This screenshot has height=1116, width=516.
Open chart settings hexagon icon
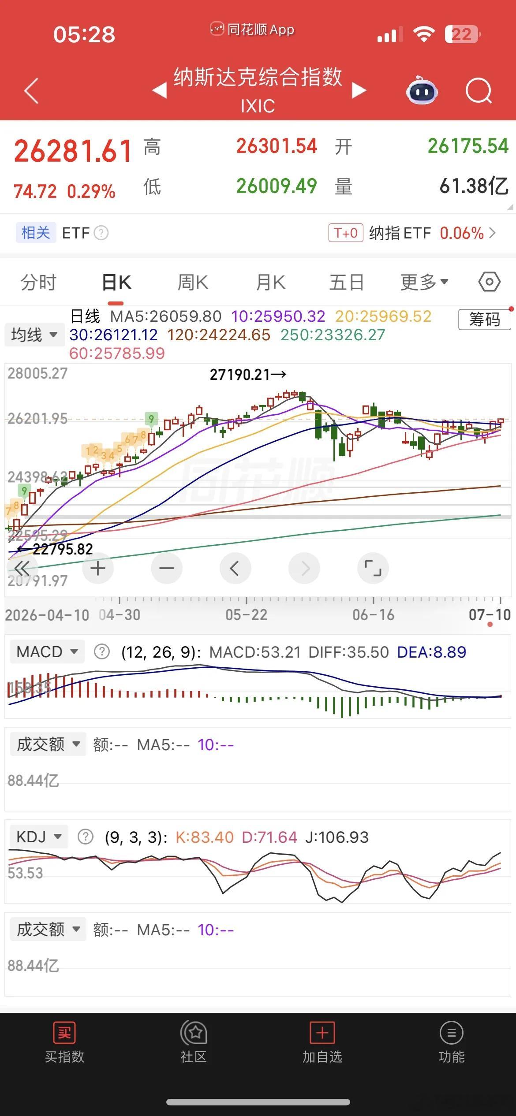490,282
